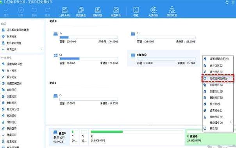Select the C: partition usage bar
The height and width of the screenshot is (148, 236).
(x=89, y=59)
